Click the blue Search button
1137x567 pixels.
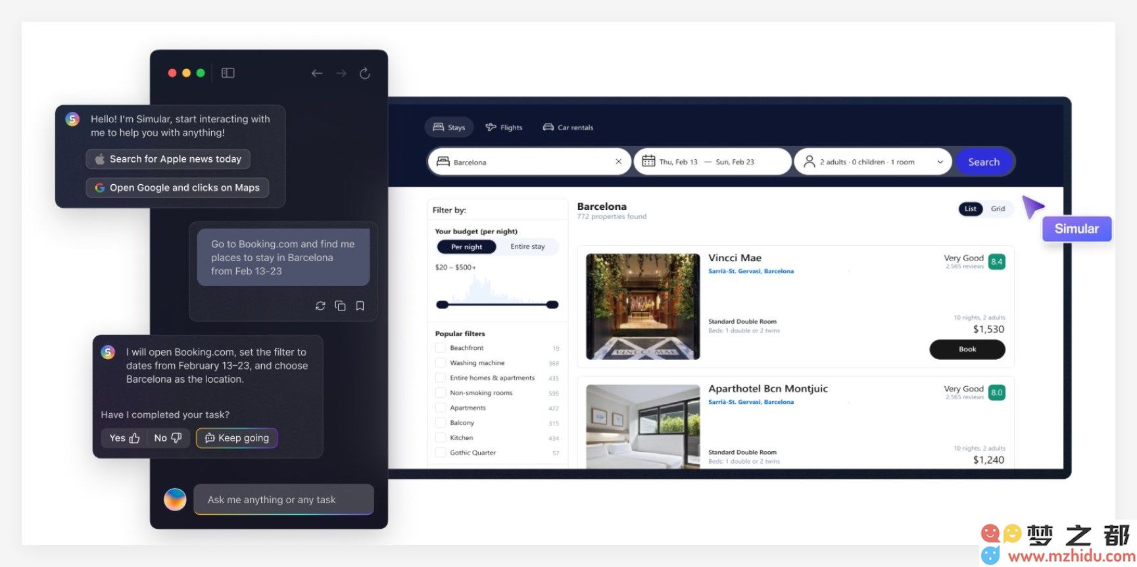coord(984,162)
